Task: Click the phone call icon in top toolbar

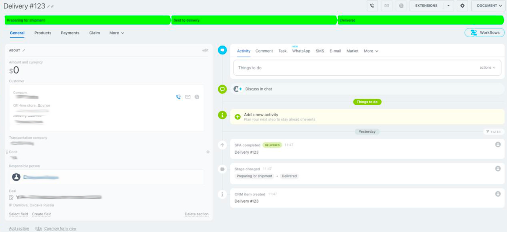Action: [x=372, y=6]
